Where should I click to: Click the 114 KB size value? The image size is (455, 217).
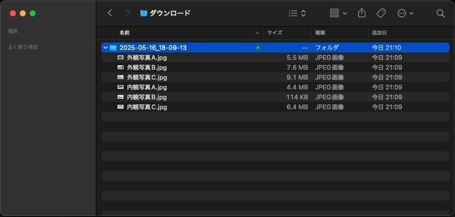pyautogui.click(x=297, y=97)
